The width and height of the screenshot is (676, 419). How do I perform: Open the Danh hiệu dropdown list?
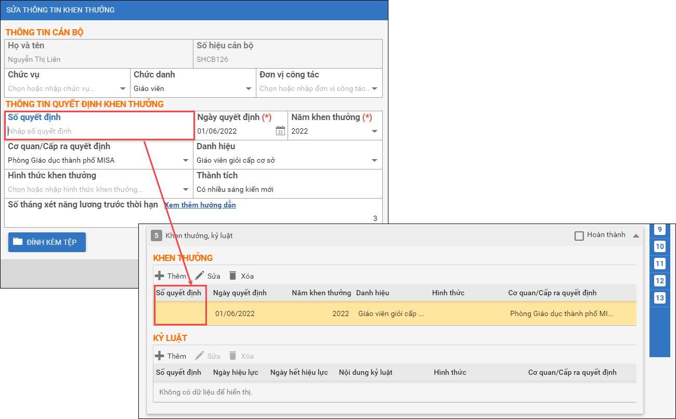point(374,161)
